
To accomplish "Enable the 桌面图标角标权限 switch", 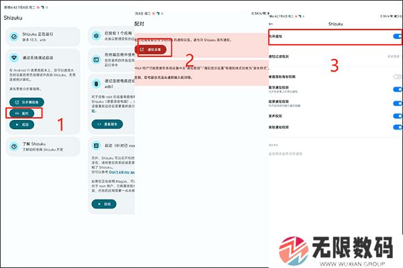I will click(398, 76).
